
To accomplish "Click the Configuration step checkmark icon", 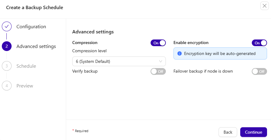I will (x=7, y=27).
